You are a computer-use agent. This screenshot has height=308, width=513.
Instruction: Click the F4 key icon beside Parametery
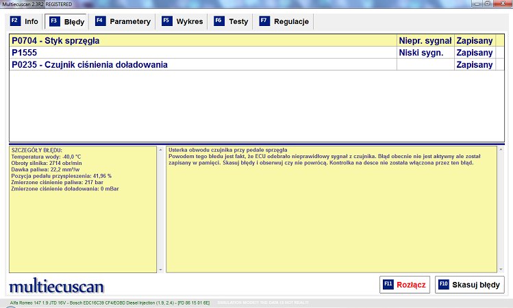pyautogui.click(x=100, y=21)
